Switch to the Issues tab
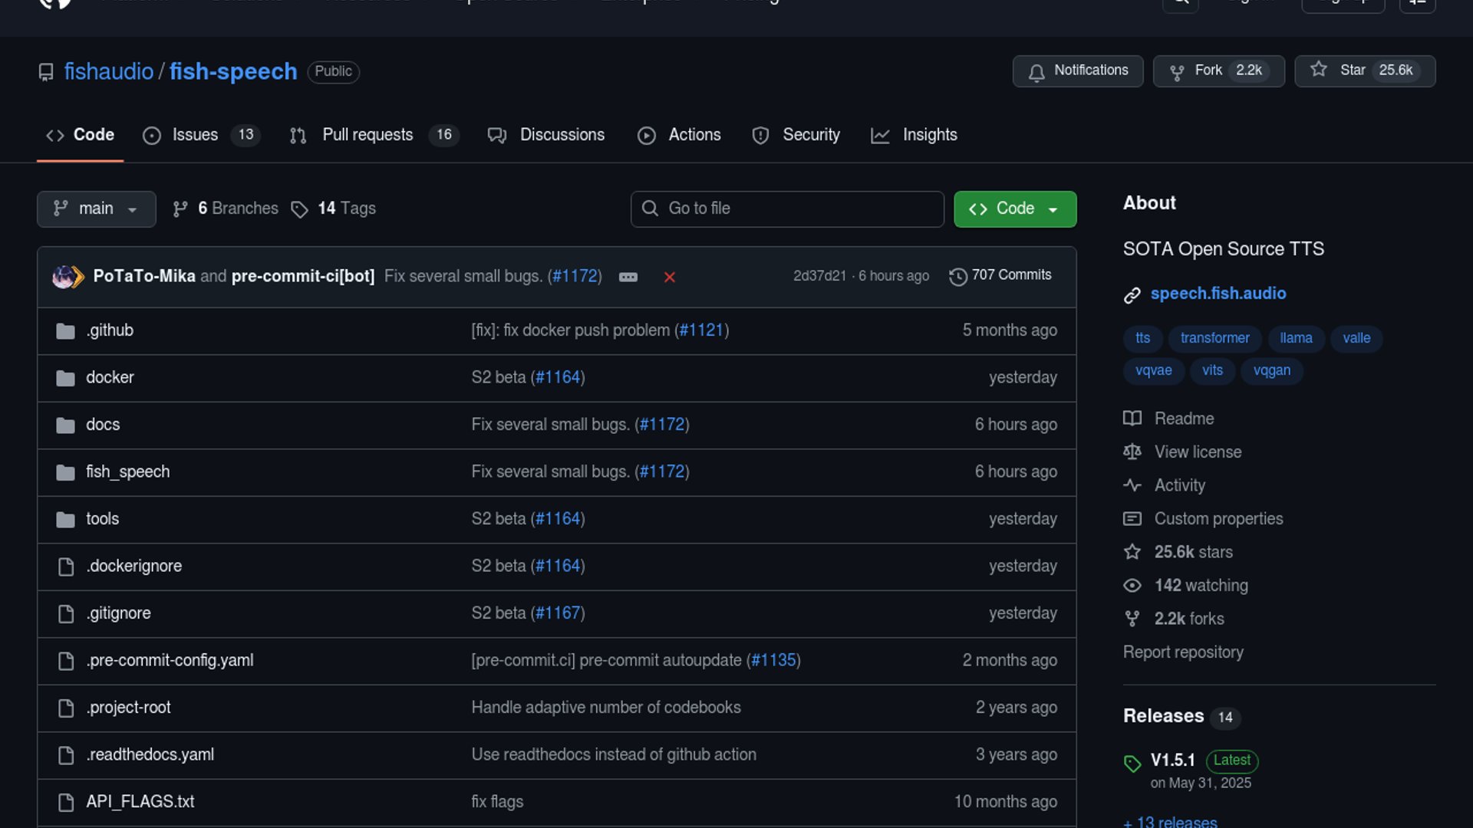Image resolution: width=1473 pixels, height=828 pixels. (x=195, y=135)
